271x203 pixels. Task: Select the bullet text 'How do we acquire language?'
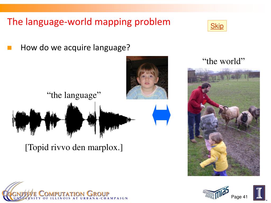[75, 48]
